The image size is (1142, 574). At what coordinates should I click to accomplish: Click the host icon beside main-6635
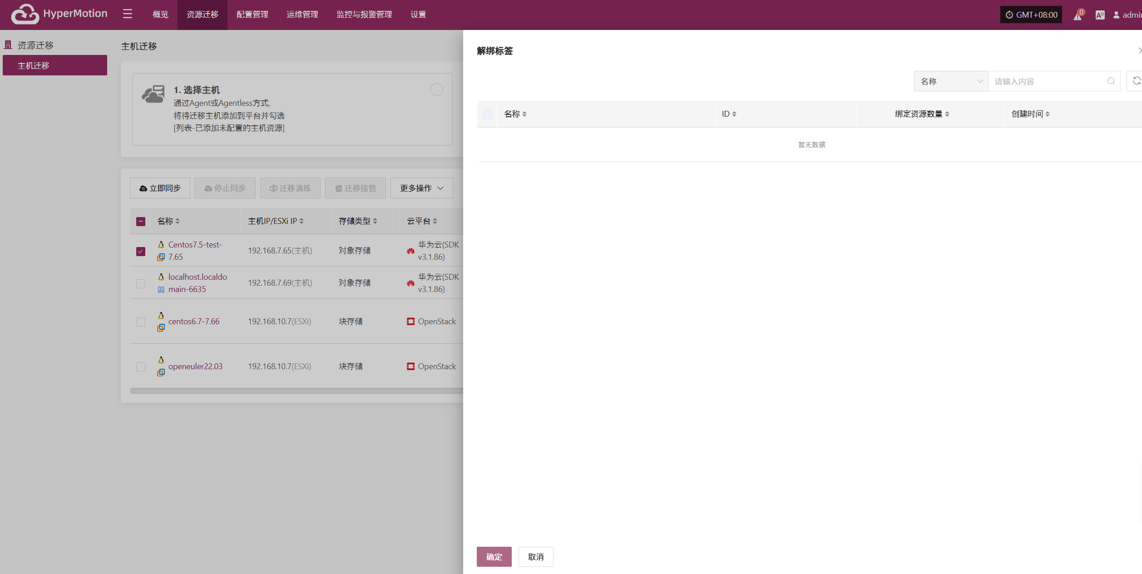click(161, 289)
